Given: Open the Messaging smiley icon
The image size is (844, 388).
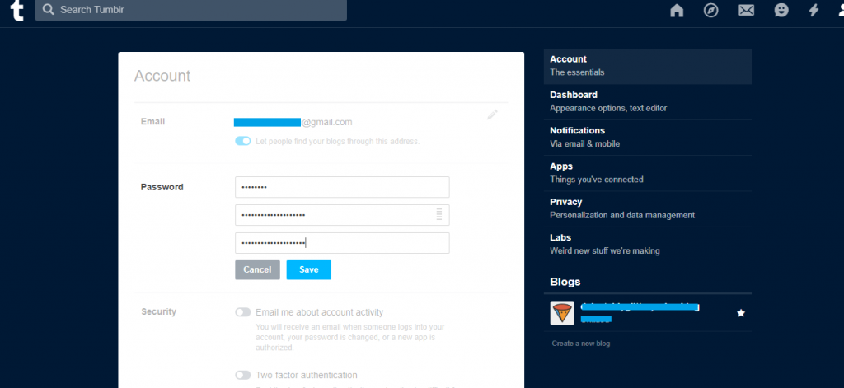Looking at the screenshot, I should pyautogui.click(x=781, y=11).
